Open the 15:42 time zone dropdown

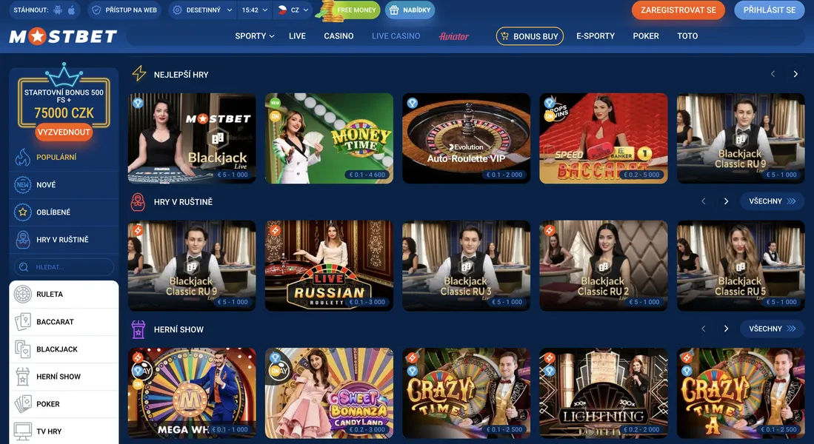coord(255,10)
